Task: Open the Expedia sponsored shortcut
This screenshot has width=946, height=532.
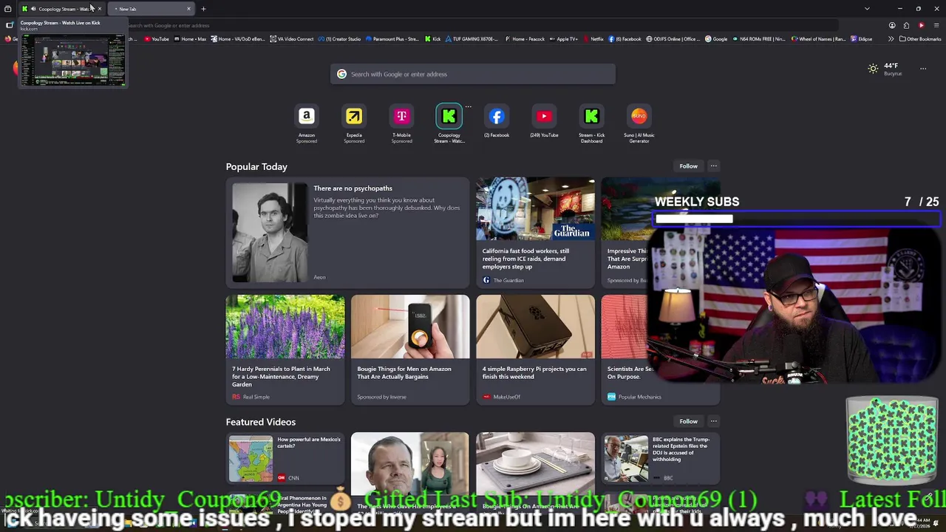Action: click(354, 123)
